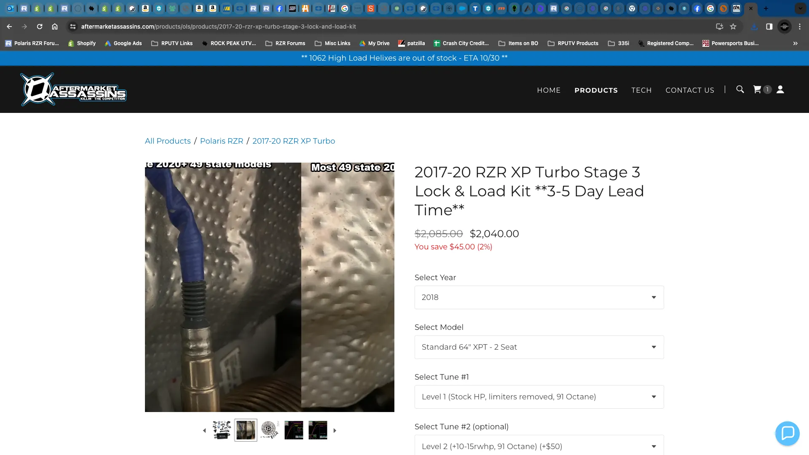The image size is (809, 455).
Task: Select the fifth dyno chart thumbnail
Action: pos(318,431)
